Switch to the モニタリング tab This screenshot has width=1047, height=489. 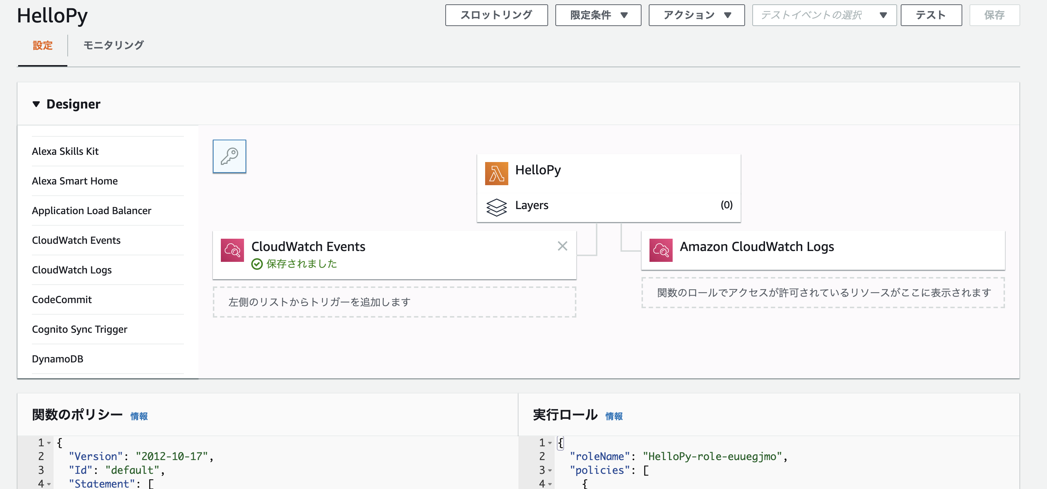tap(113, 46)
